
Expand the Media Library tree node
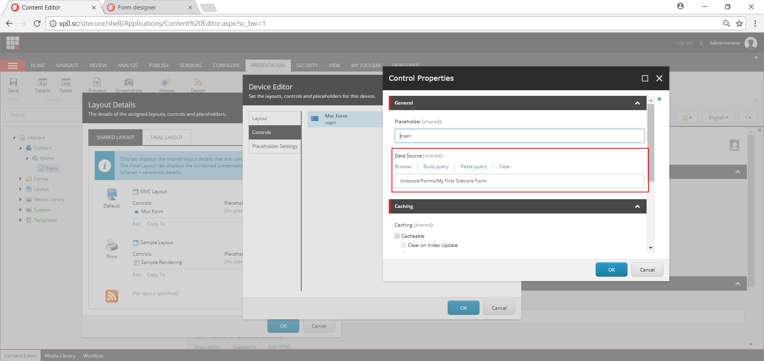[x=21, y=200]
